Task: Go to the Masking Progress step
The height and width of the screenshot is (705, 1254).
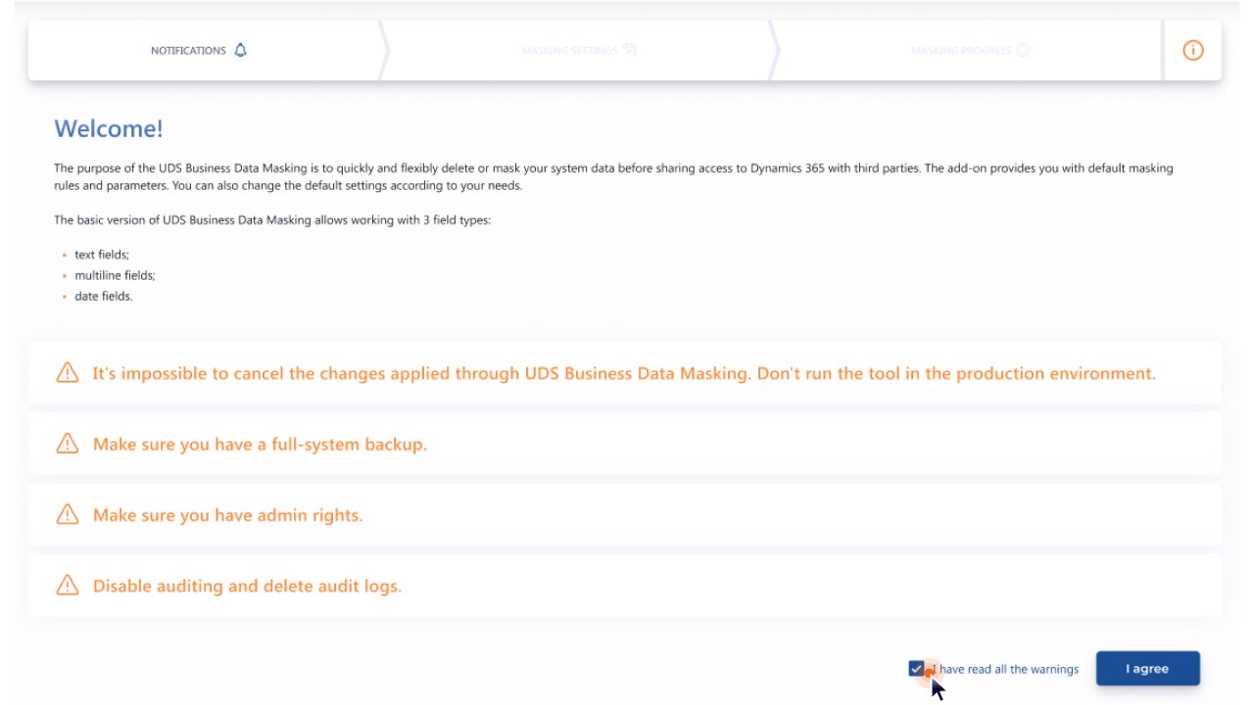Action: (x=970, y=51)
